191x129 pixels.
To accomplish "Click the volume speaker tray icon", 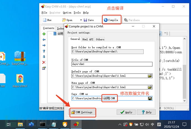I will coord(147,125).
